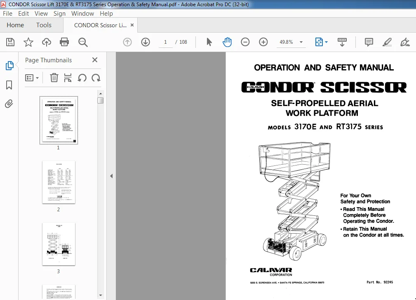Image resolution: width=416 pixels, height=300 pixels.
Task: Open the sign document pen tool
Action: [x=405, y=42]
